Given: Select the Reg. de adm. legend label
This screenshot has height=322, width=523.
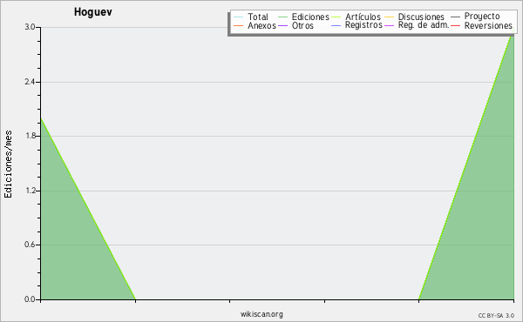Looking at the screenshot, I should [424, 25].
